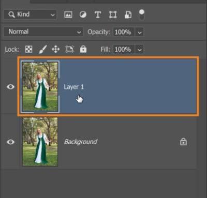The height and width of the screenshot is (198, 207).
Task: Select the Background layer thumbnail
Action: [40, 142]
